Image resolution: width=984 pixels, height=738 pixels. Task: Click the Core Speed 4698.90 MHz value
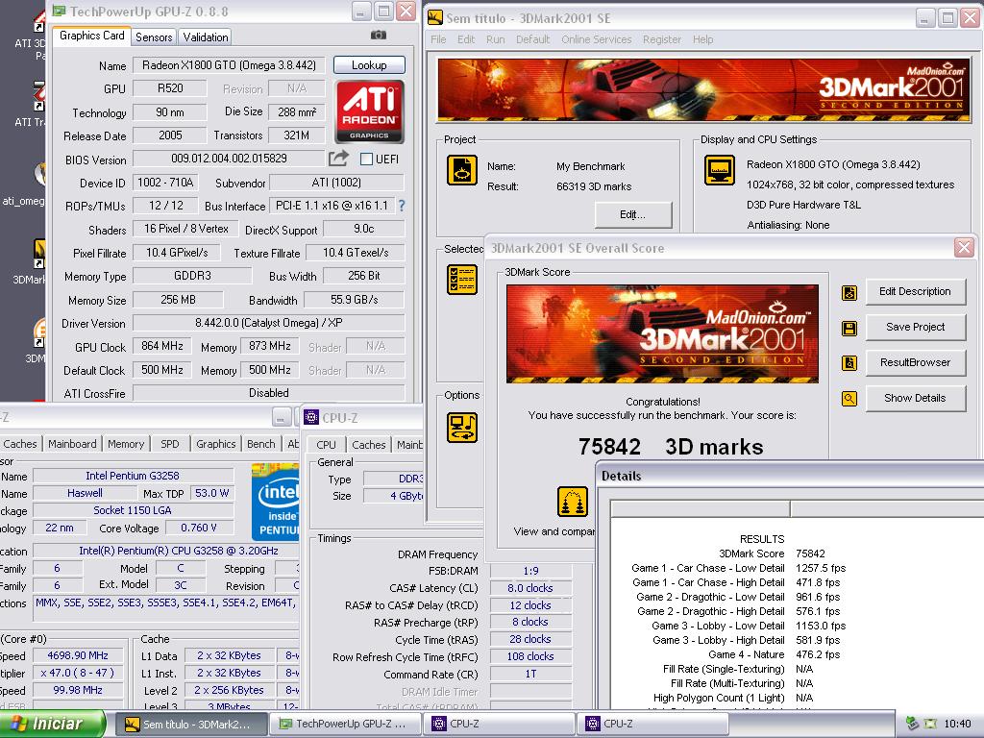point(77,655)
